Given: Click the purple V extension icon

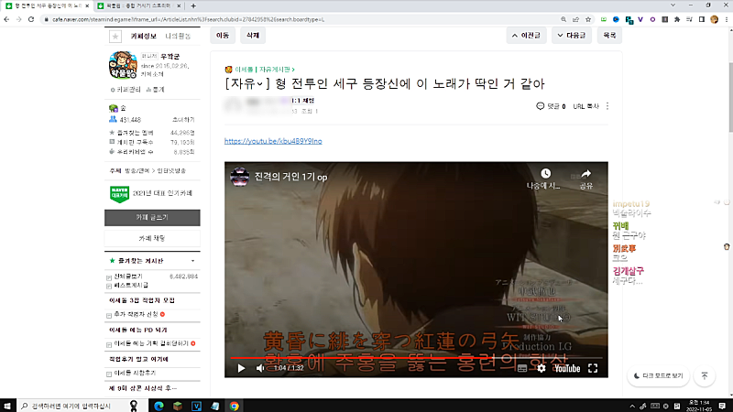Looking at the screenshot, I should coord(640,19).
